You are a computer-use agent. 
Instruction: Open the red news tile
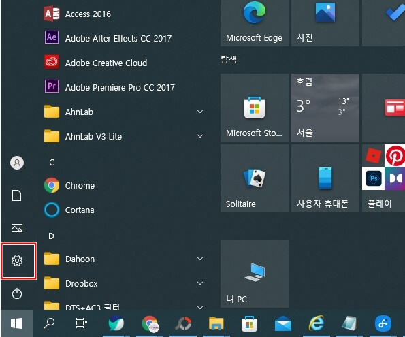point(384,108)
